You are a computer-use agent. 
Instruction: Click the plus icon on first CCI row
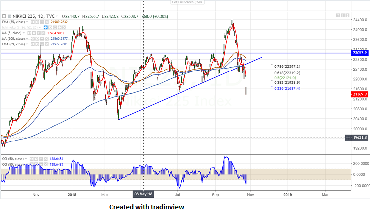point(41,159)
